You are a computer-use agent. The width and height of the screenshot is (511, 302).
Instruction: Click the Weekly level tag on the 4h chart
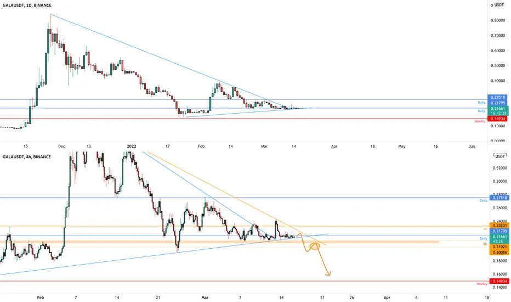click(482, 284)
